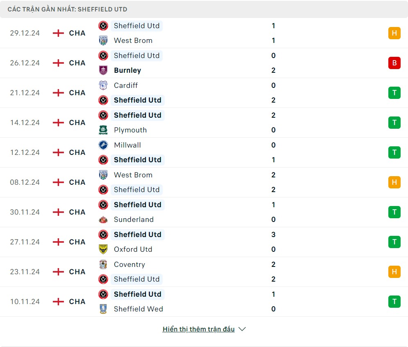The height and width of the screenshot is (347, 408).
Task: Click the England flag on the 29.12.24 match
Action: tap(58, 33)
